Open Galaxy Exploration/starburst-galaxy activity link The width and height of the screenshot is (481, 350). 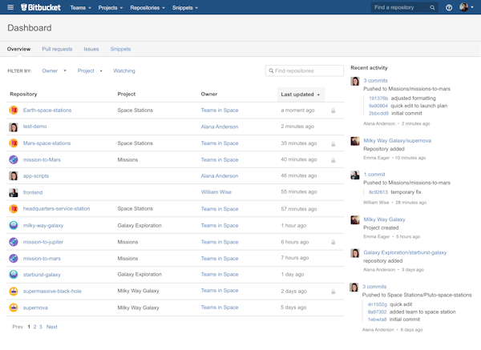[x=405, y=252]
